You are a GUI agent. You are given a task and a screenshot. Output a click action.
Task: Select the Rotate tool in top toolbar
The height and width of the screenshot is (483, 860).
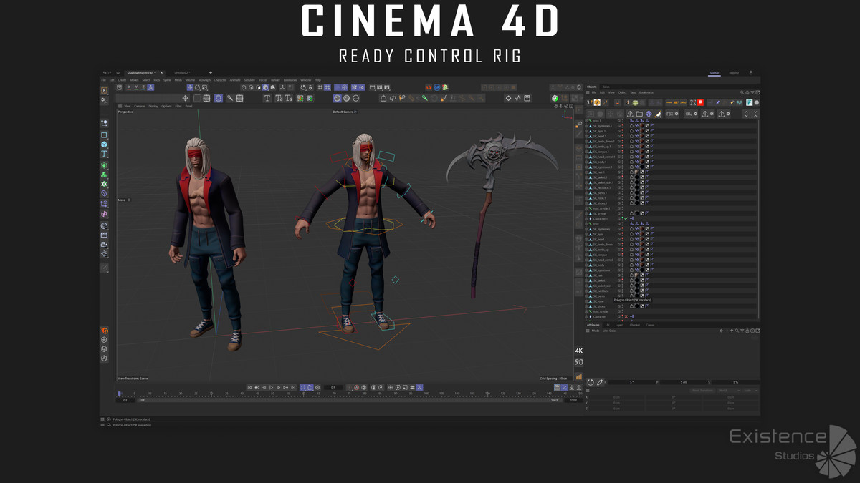pos(197,87)
